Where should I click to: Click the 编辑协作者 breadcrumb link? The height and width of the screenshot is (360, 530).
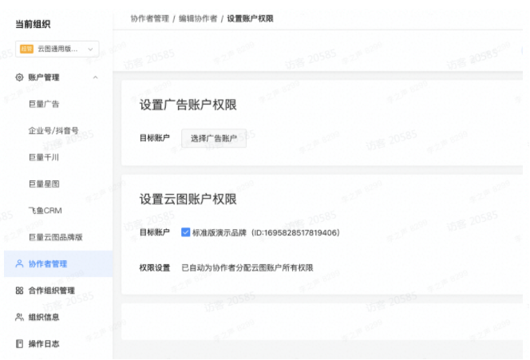click(x=198, y=18)
